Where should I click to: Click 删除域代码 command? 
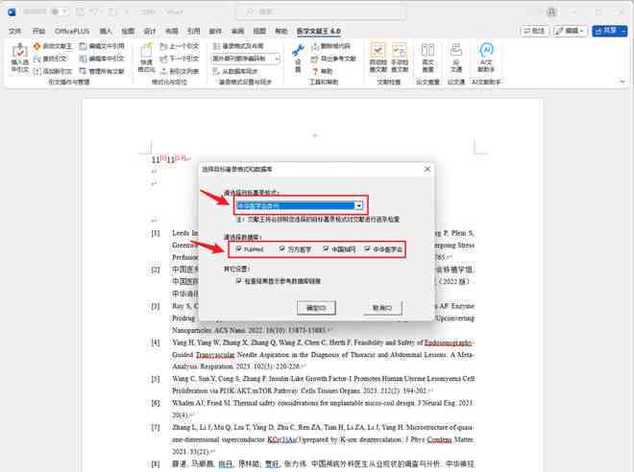click(331, 46)
